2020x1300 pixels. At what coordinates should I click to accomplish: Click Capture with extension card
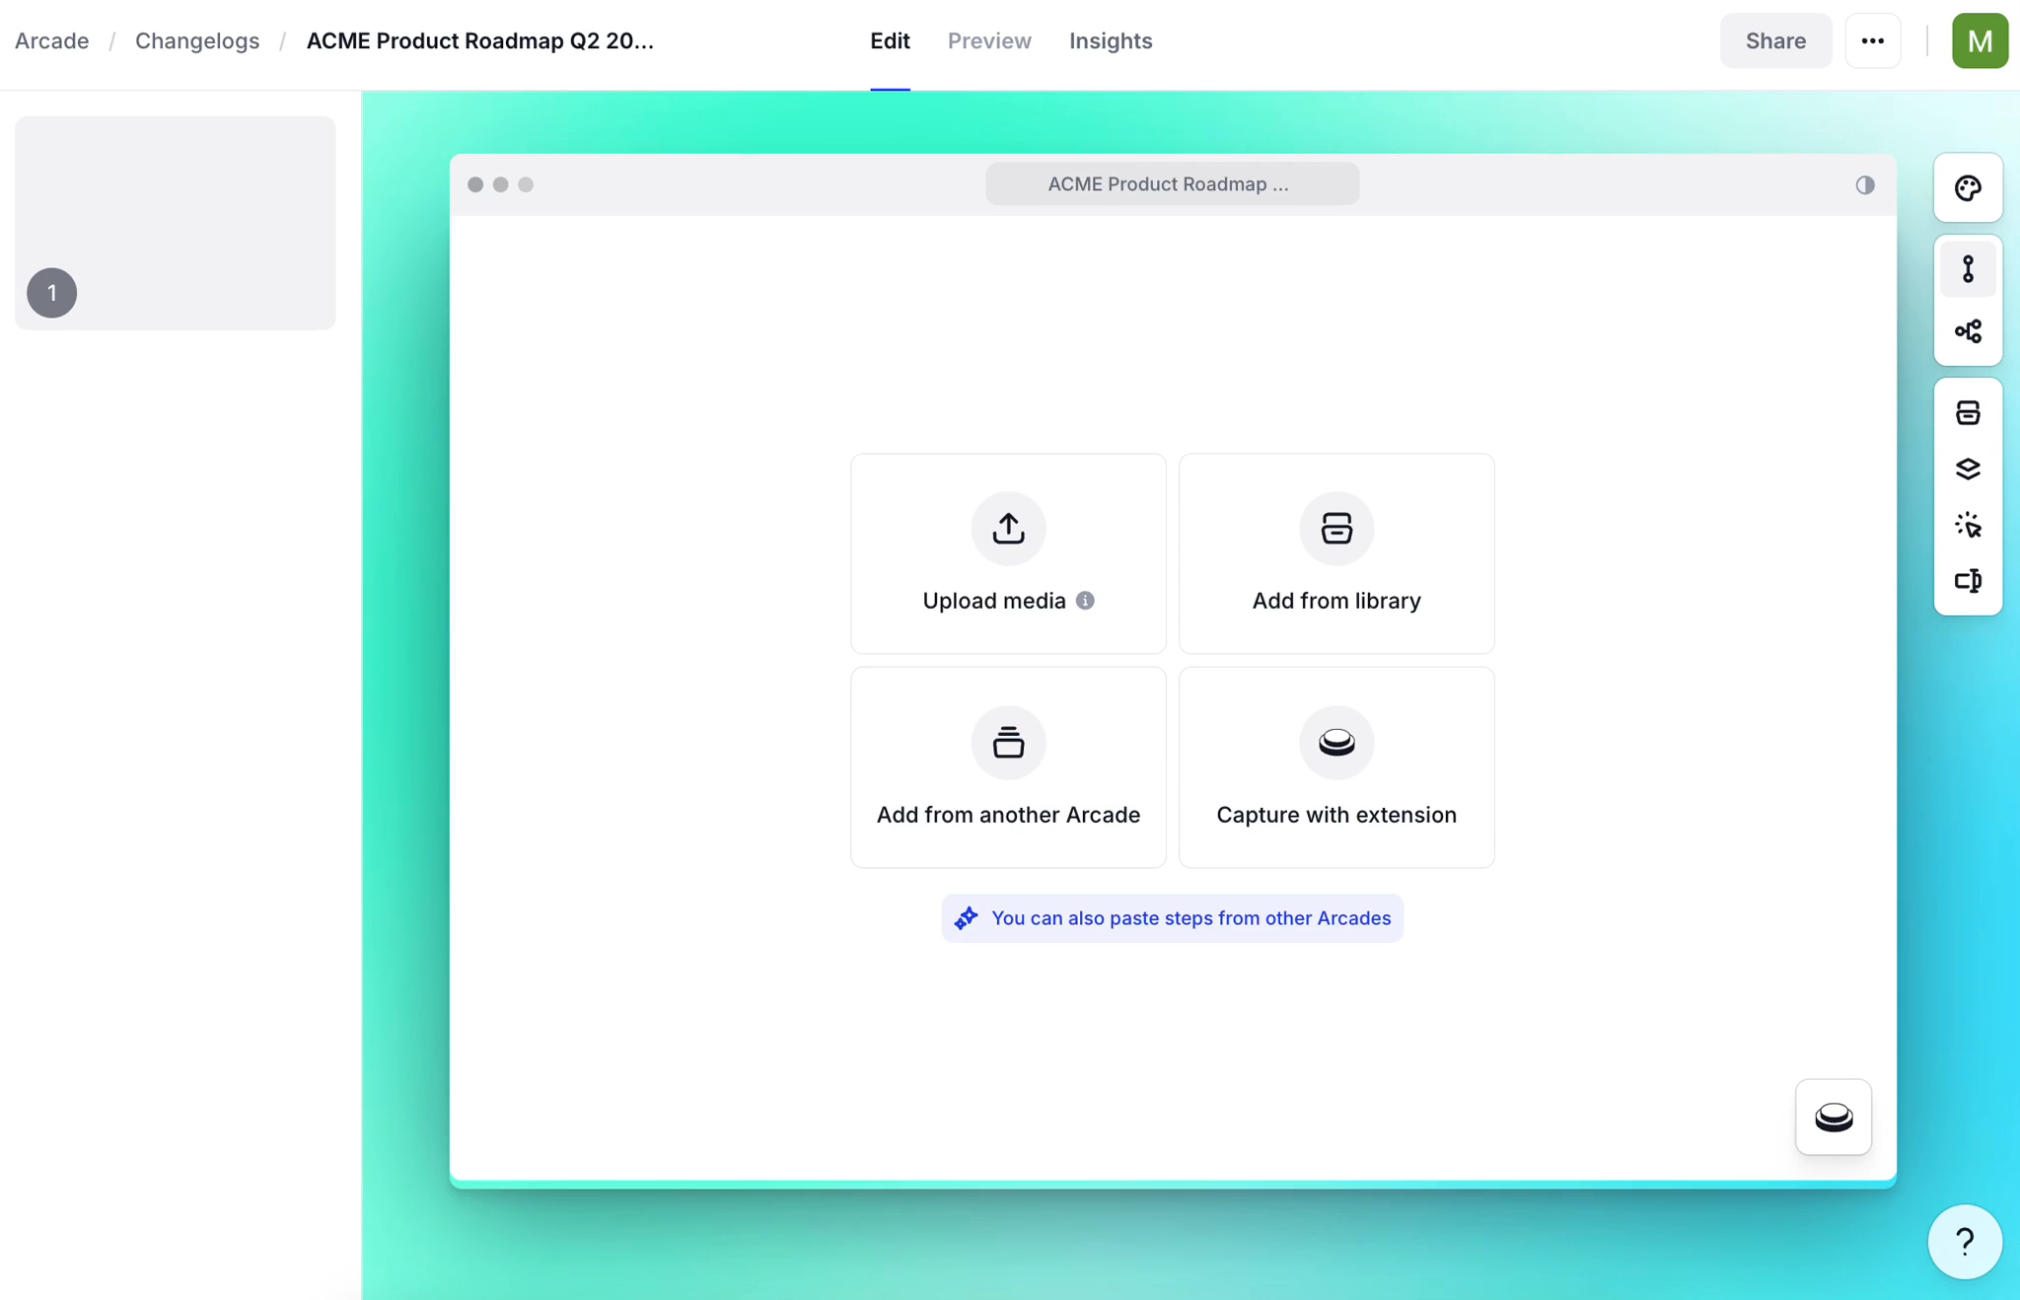tap(1336, 767)
